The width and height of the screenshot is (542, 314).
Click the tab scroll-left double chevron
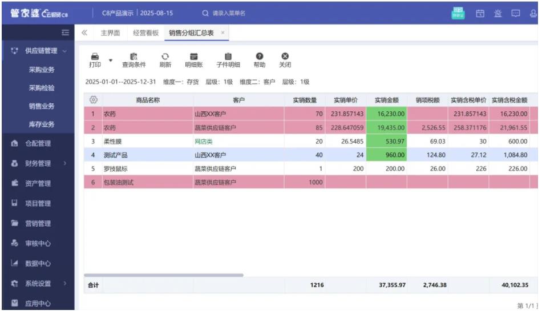click(x=84, y=33)
